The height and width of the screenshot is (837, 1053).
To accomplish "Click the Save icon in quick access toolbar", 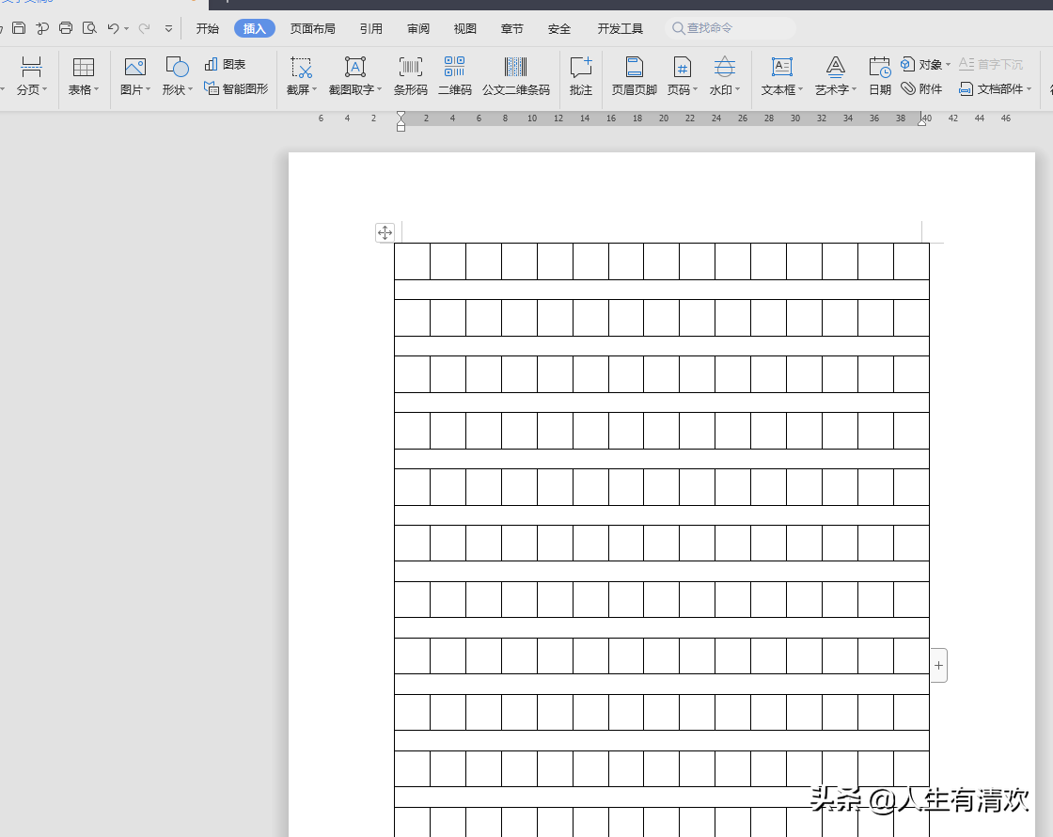I will pos(19,28).
